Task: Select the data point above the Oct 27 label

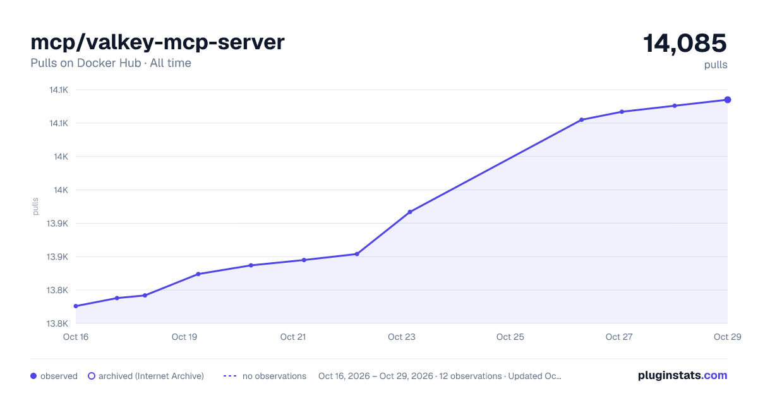Action: click(x=622, y=112)
